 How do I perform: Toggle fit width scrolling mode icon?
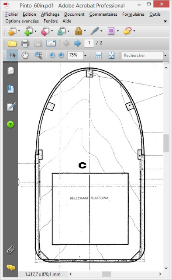click(x=99, y=56)
